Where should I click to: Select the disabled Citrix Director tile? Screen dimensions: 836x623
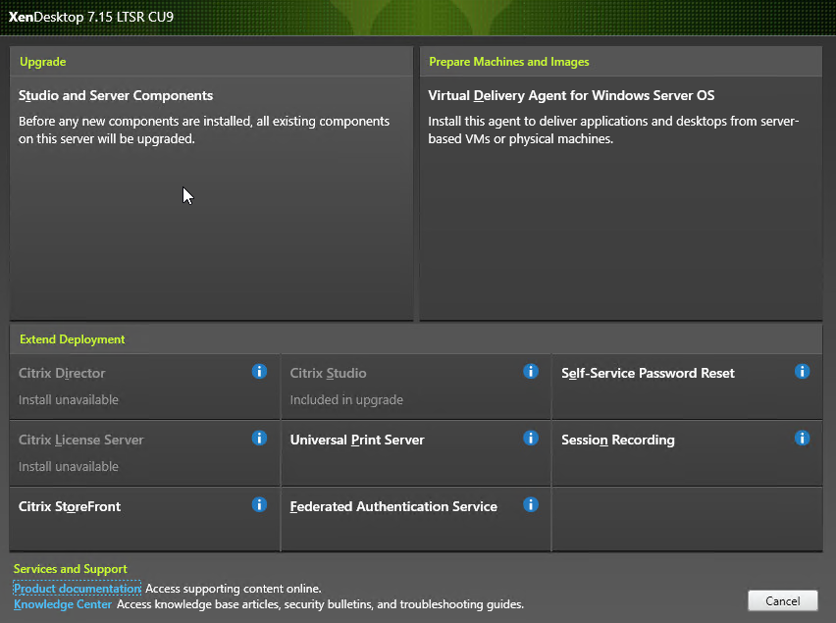click(x=144, y=387)
